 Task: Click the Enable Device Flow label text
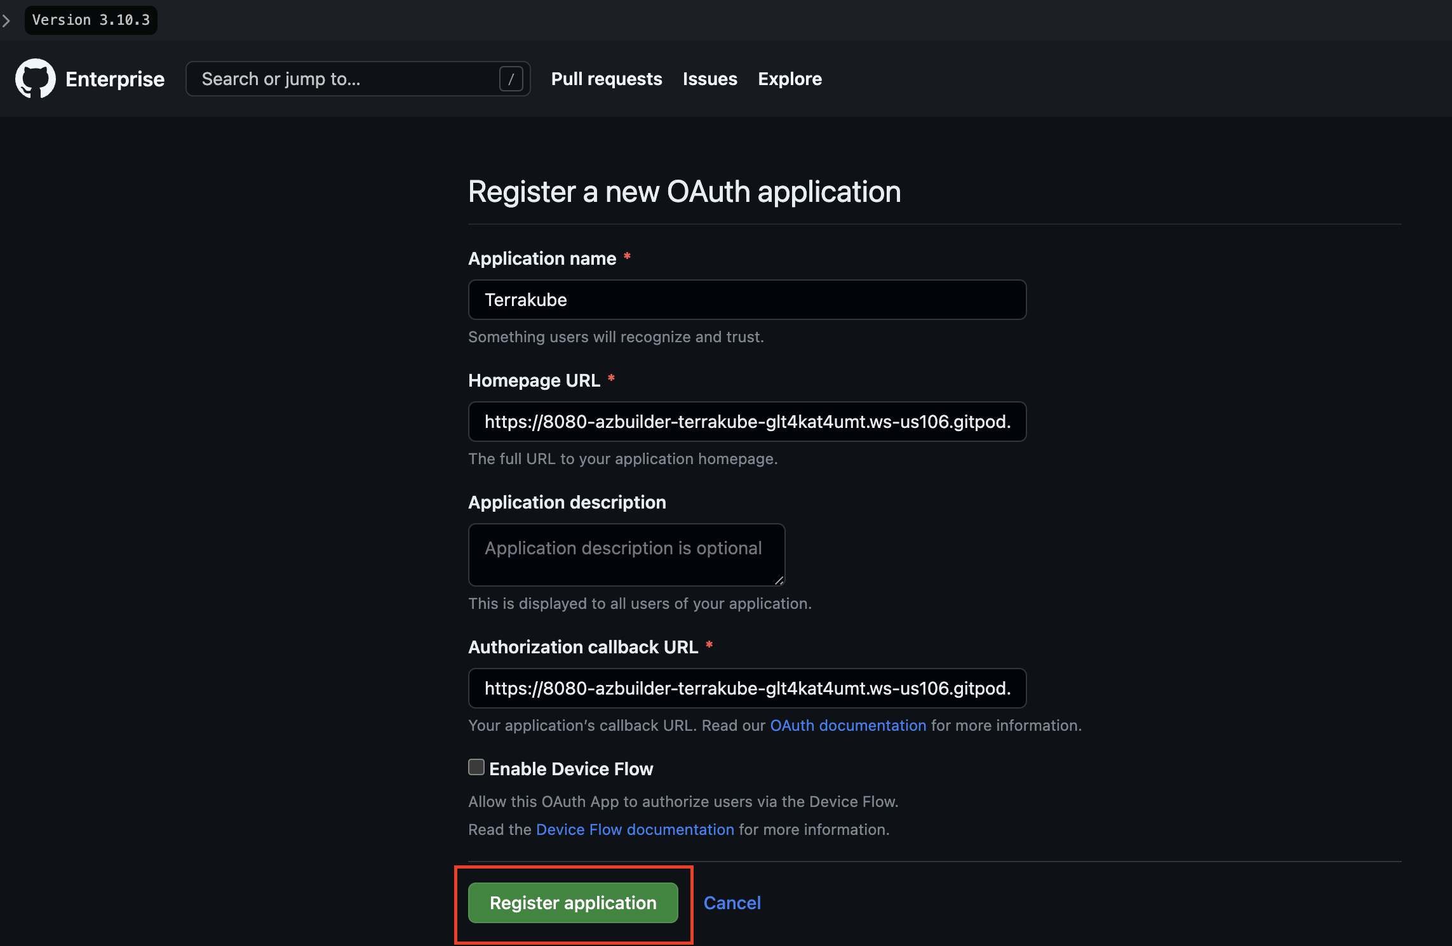[571, 769]
